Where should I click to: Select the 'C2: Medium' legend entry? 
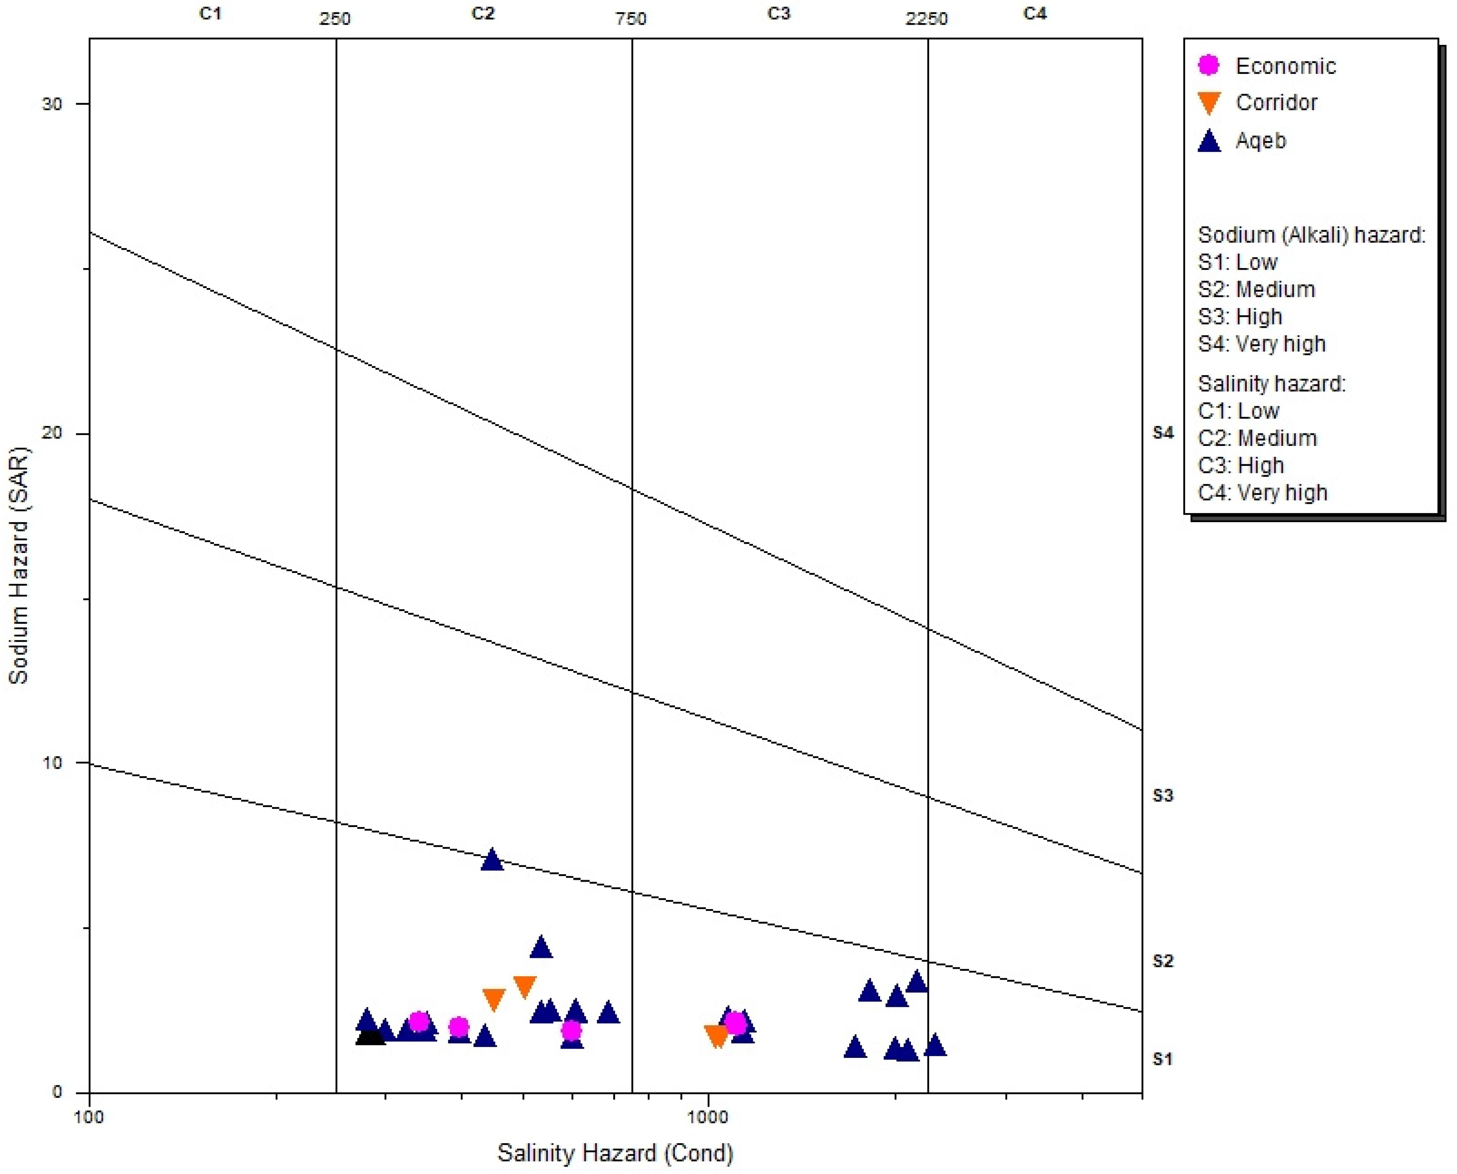coord(1257,438)
